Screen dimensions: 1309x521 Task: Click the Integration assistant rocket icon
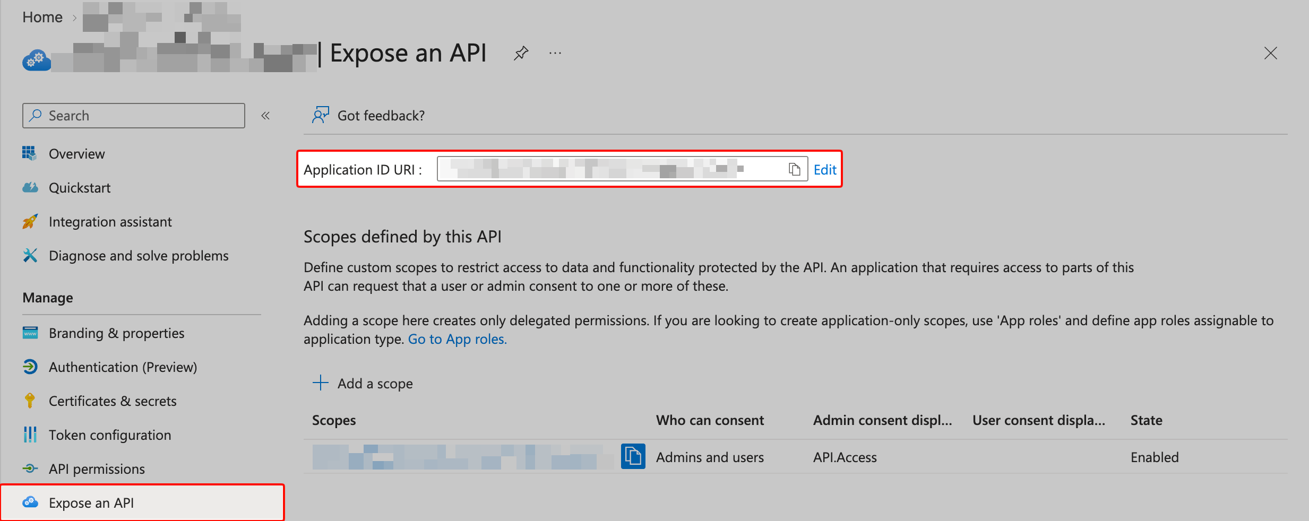click(30, 221)
